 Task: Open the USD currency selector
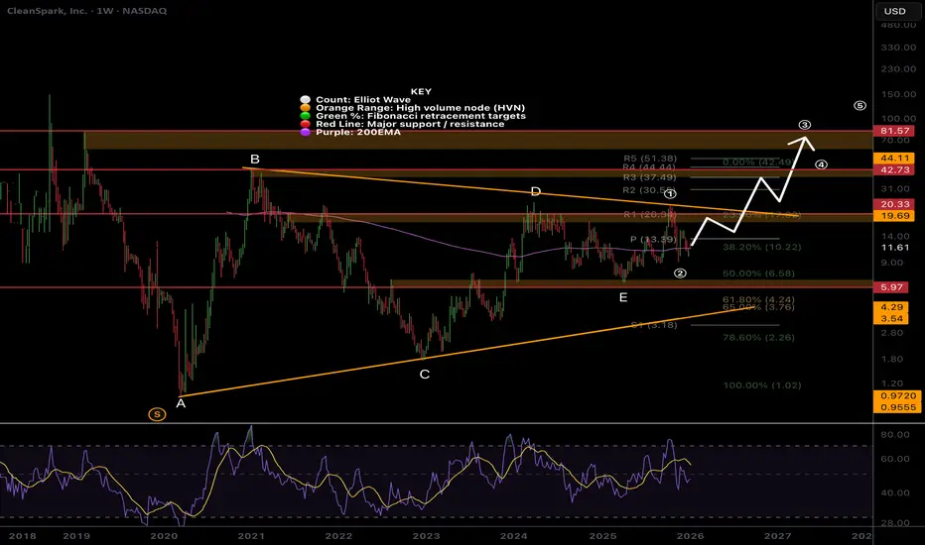pos(894,11)
